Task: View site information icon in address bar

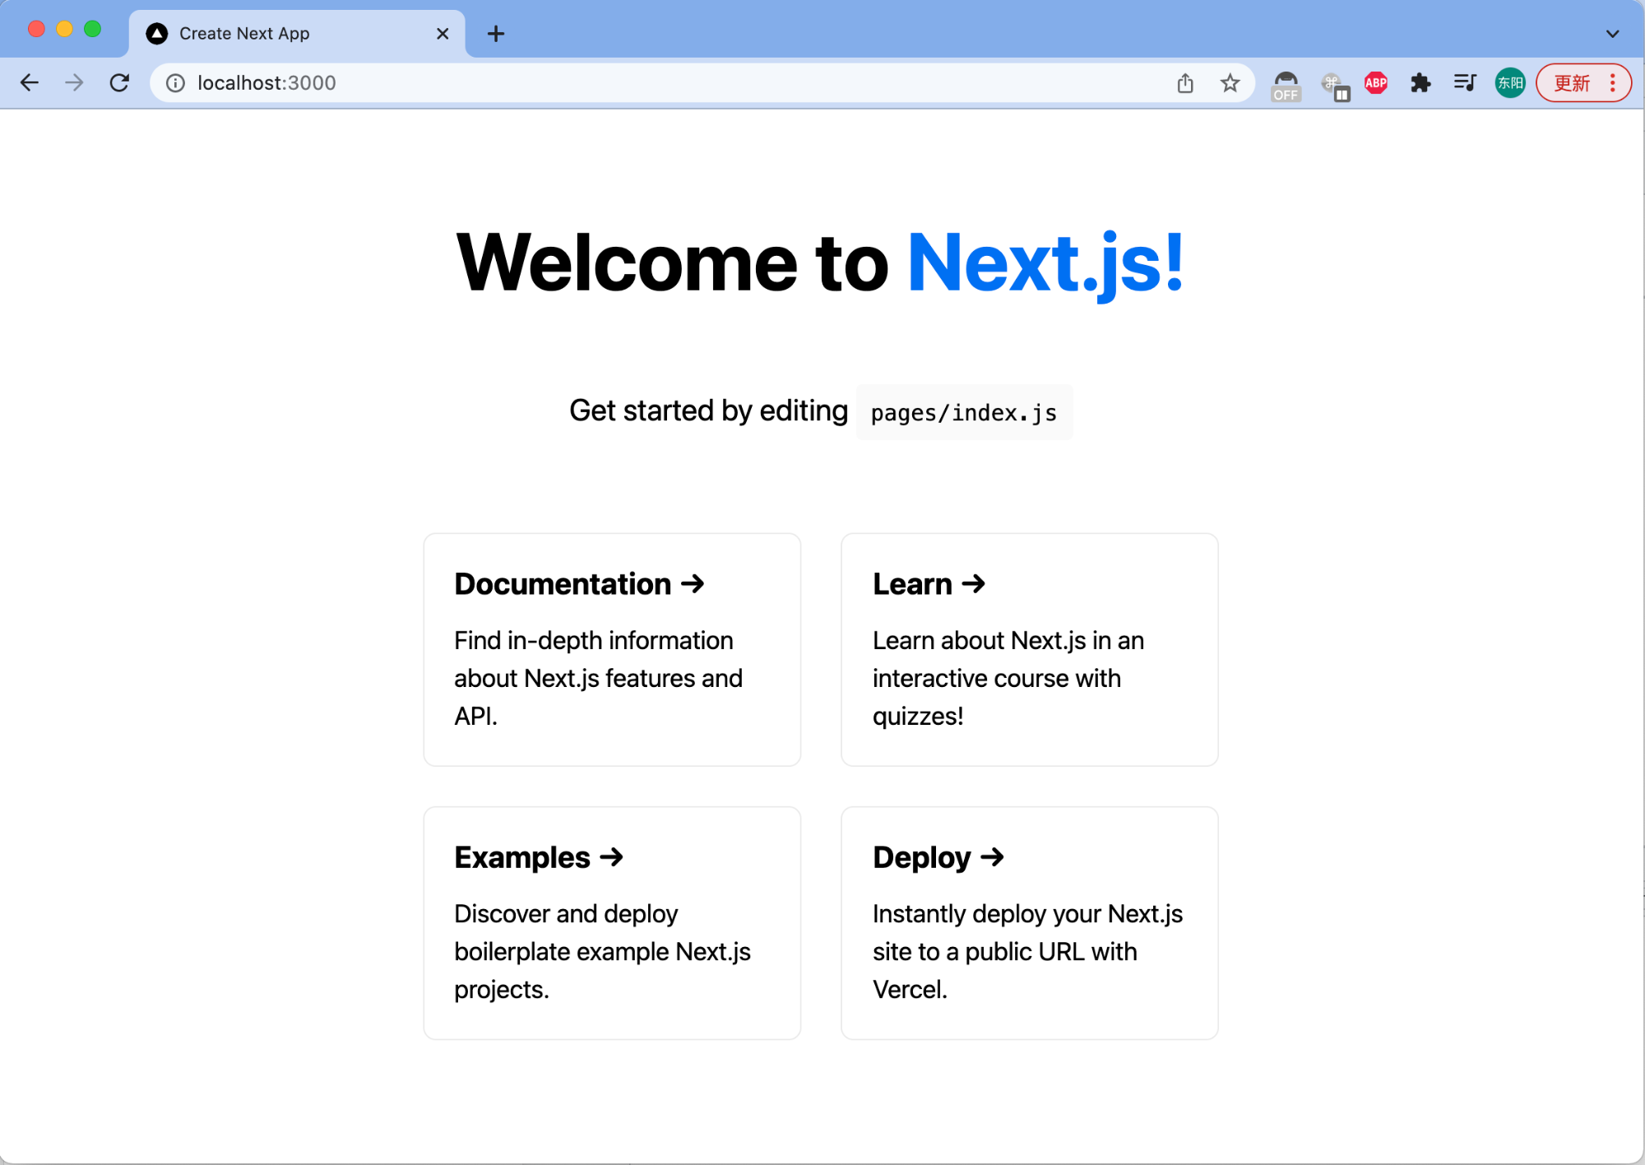Action: tap(175, 83)
